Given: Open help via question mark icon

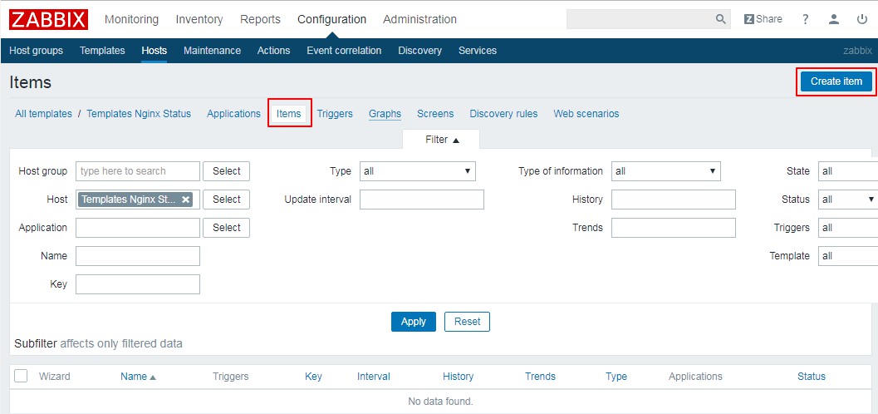Looking at the screenshot, I should [x=805, y=19].
